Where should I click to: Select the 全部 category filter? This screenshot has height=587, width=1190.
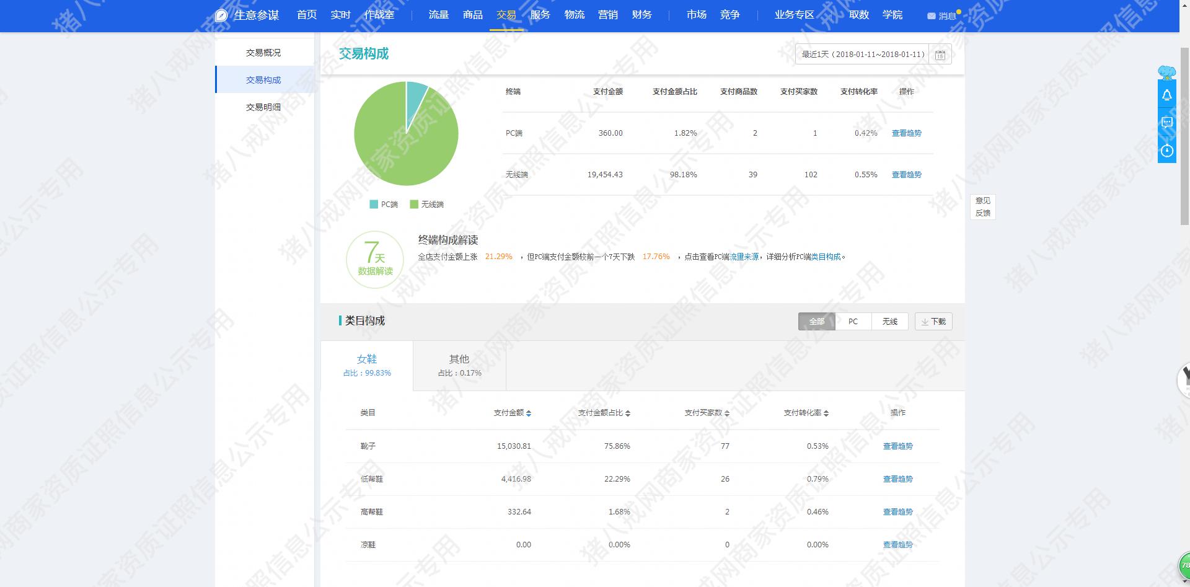[x=817, y=322]
